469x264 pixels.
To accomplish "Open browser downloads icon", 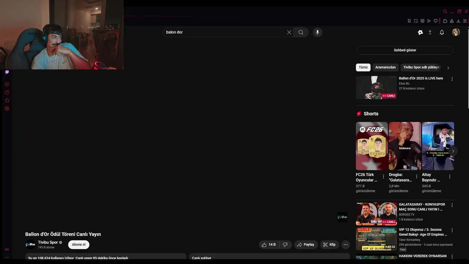I will [x=458, y=21].
